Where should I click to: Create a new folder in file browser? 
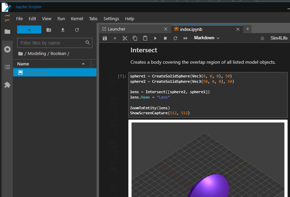pos(49,30)
